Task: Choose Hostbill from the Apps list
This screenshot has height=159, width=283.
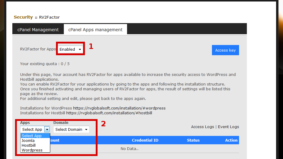Action: pos(35,145)
